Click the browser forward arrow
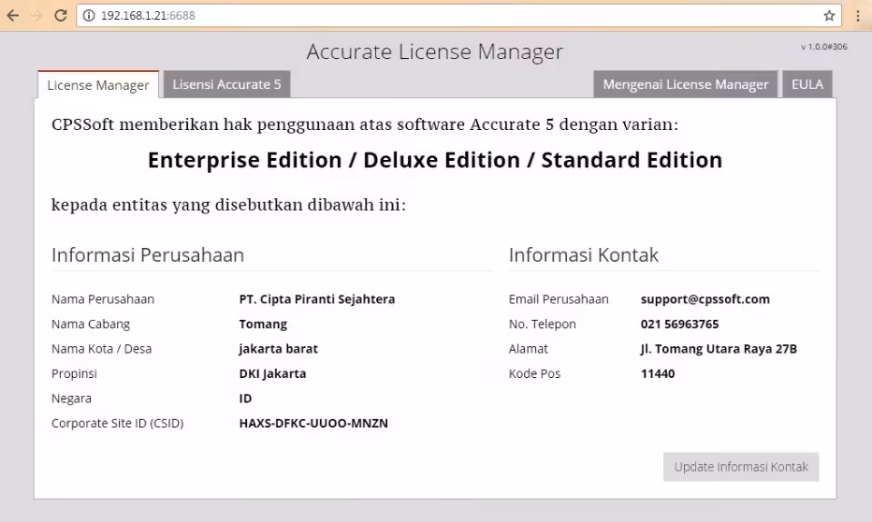This screenshot has height=522, width=872. click(36, 16)
